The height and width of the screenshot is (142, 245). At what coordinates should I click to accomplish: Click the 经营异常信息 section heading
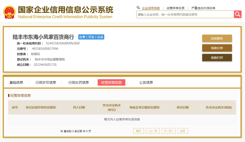point(21,96)
